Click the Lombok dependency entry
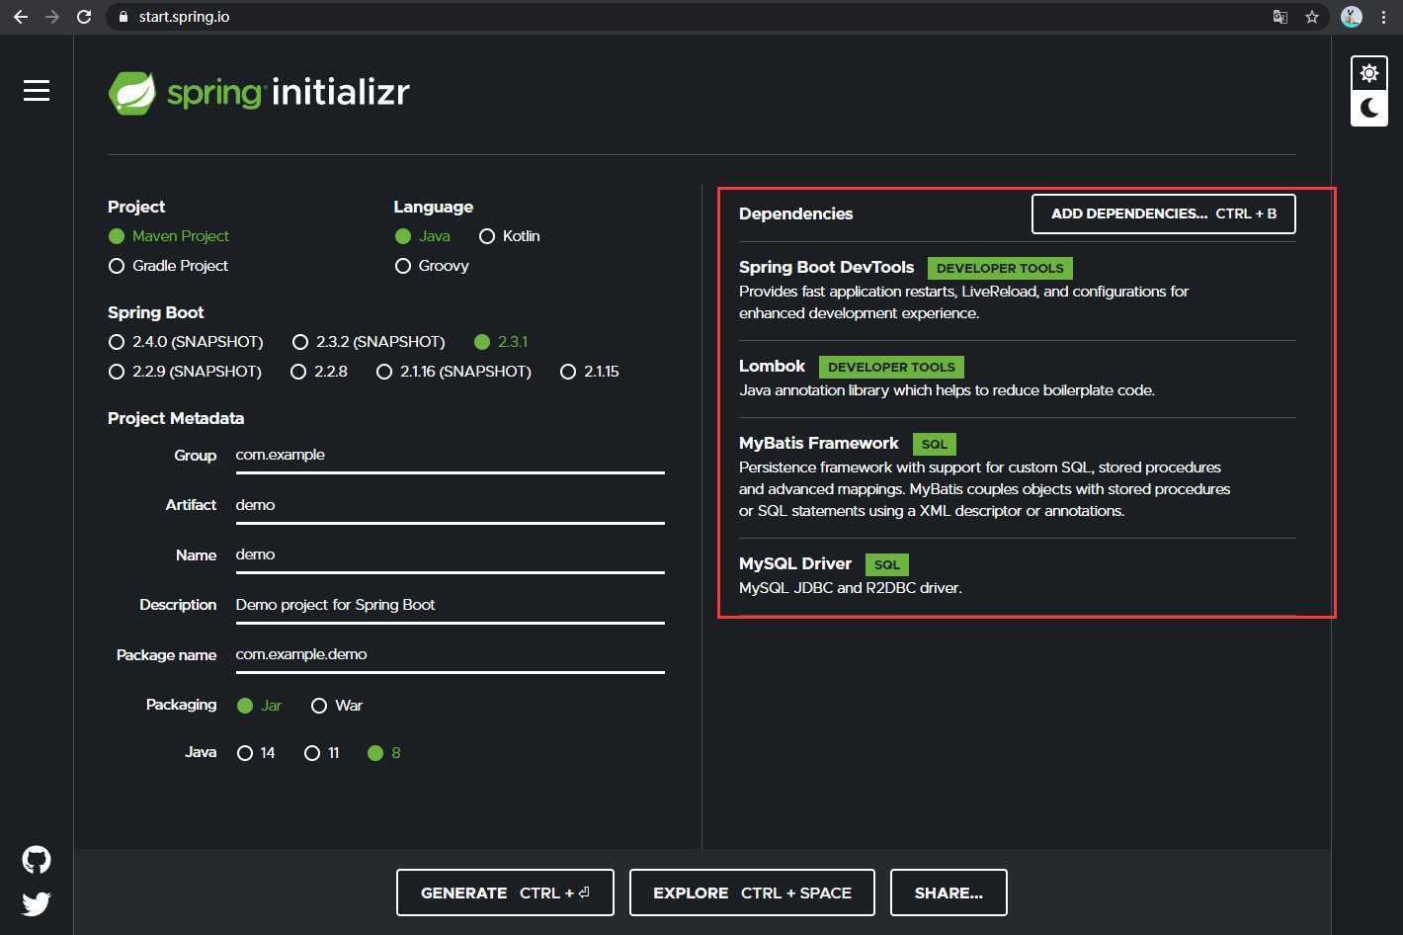 tap(1017, 378)
